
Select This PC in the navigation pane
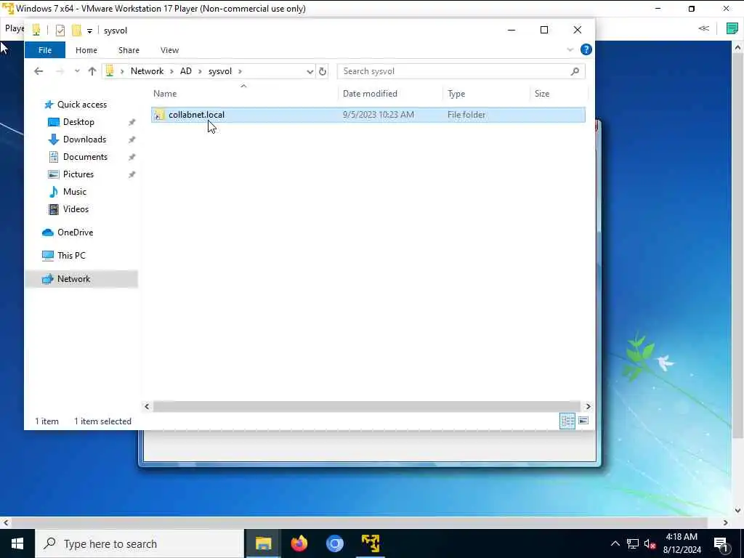[71, 256]
